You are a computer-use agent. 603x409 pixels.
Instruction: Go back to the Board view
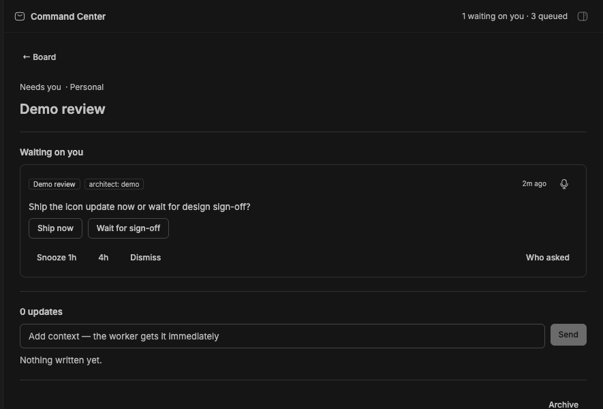pos(40,57)
